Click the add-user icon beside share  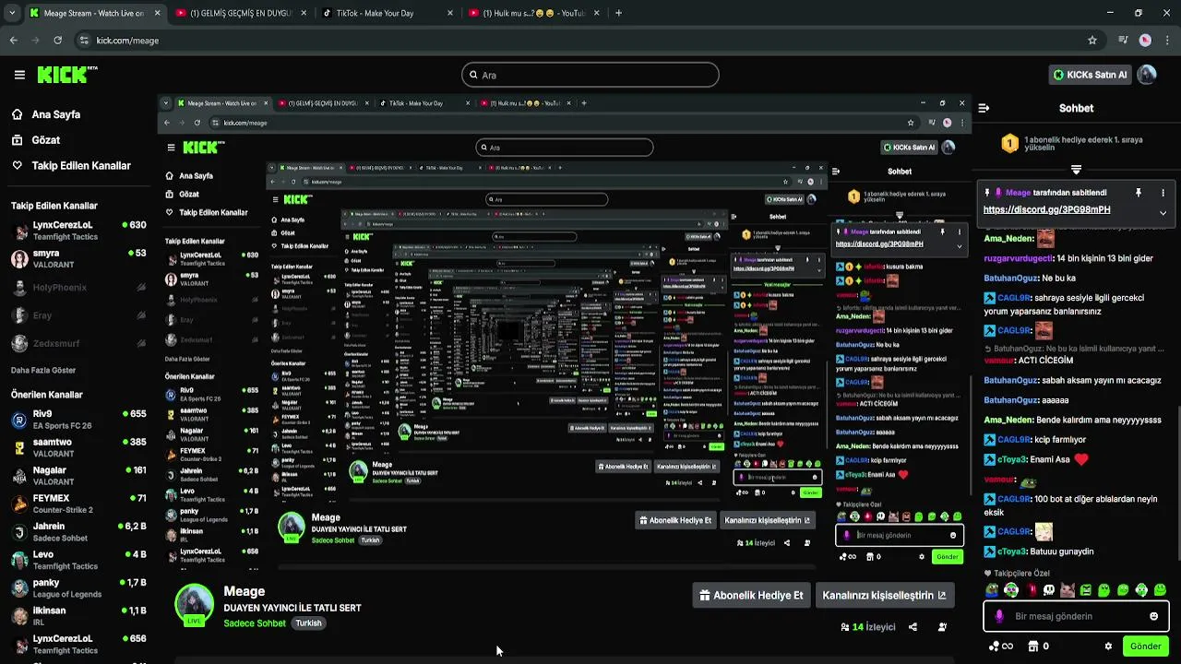942,627
